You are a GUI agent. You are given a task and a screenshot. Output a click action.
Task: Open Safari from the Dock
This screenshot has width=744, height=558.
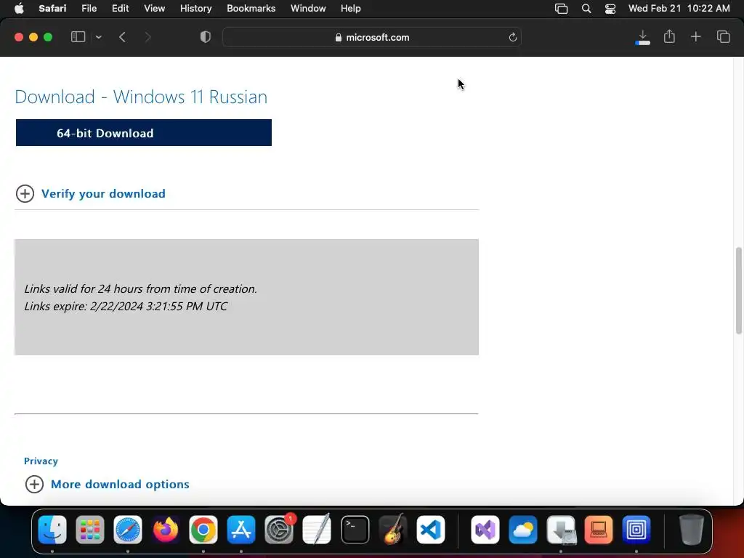tap(128, 530)
